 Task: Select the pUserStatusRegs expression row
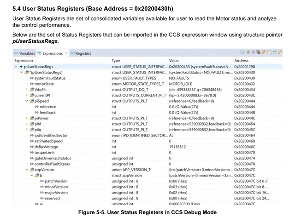(147, 67)
